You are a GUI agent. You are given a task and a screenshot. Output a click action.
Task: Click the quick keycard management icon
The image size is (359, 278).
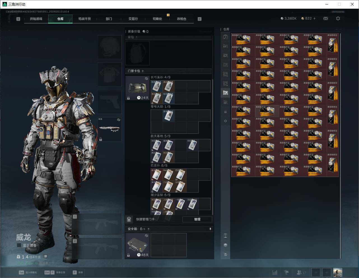129,219
